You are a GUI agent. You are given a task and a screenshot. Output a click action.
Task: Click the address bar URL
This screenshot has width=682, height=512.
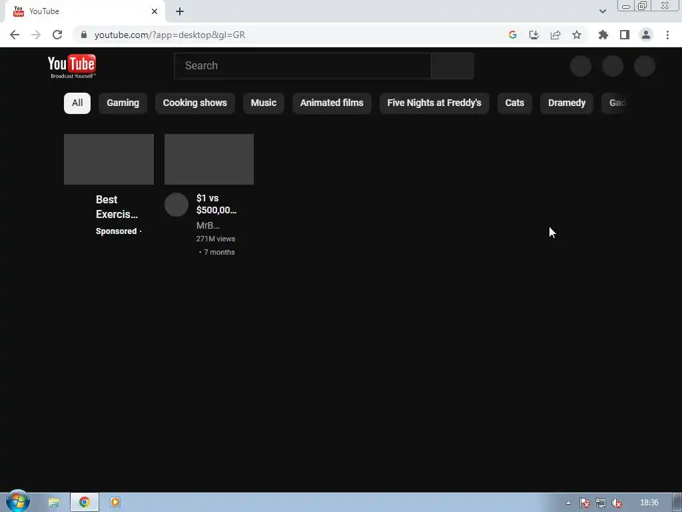(x=170, y=35)
